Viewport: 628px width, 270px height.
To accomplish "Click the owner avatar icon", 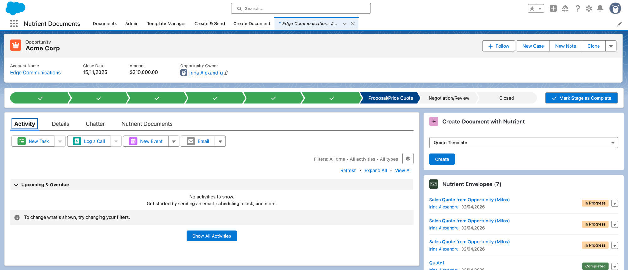I will tap(184, 73).
